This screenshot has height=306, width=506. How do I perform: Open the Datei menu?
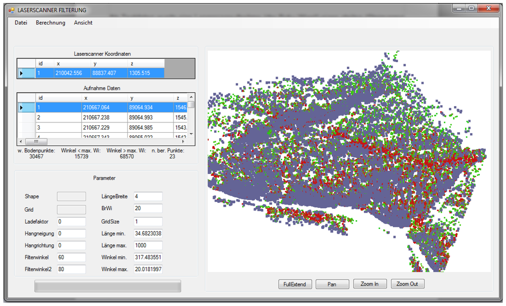point(21,23)
